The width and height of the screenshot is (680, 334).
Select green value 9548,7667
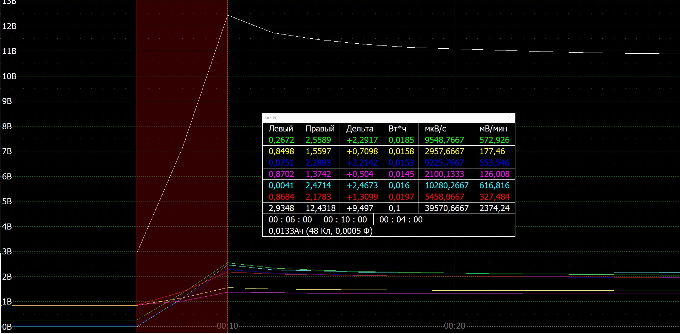444,140
